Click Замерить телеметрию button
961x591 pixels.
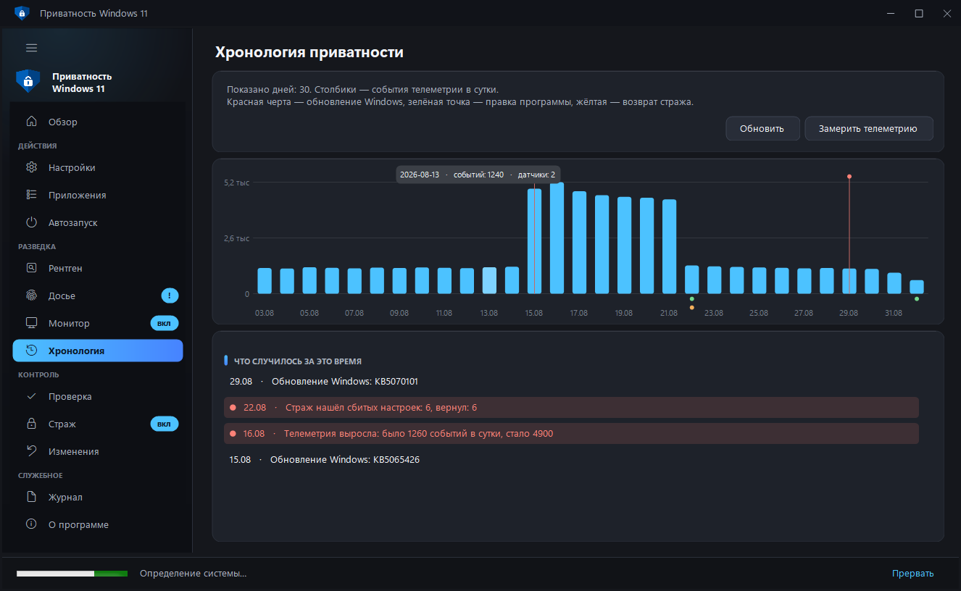coord(868,129)
